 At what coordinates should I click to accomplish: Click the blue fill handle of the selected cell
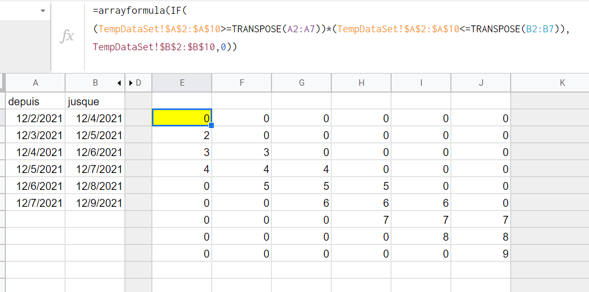pos(212,125)
